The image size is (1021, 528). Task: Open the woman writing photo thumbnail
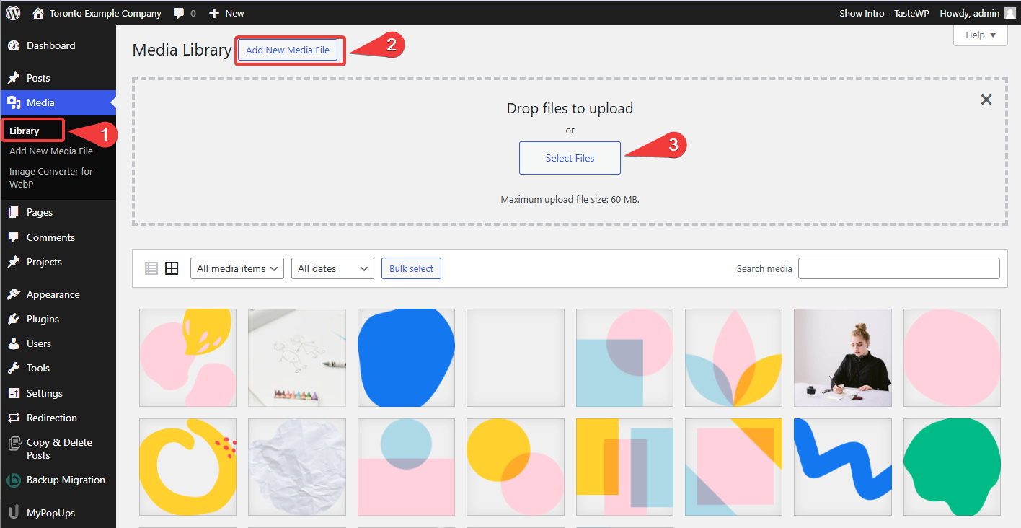842,358
